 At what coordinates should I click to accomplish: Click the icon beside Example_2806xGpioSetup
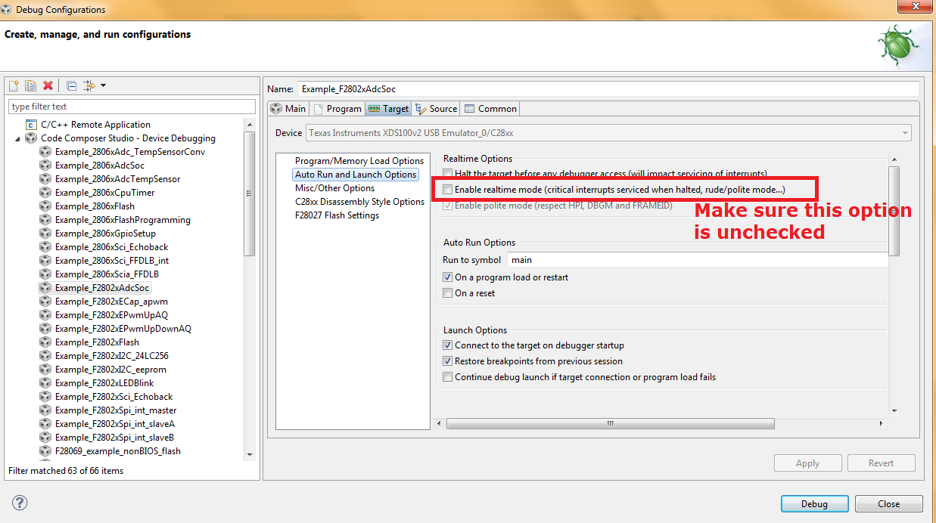45,234
